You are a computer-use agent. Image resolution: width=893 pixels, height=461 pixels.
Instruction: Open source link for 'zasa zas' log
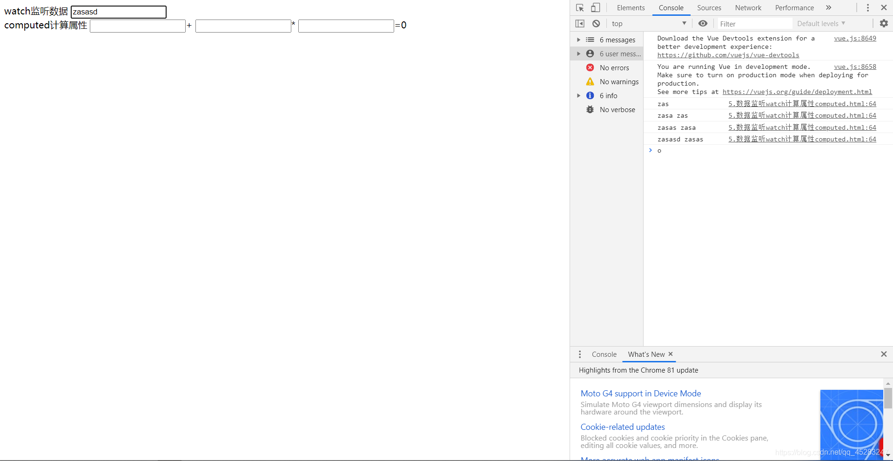point(802,116)
